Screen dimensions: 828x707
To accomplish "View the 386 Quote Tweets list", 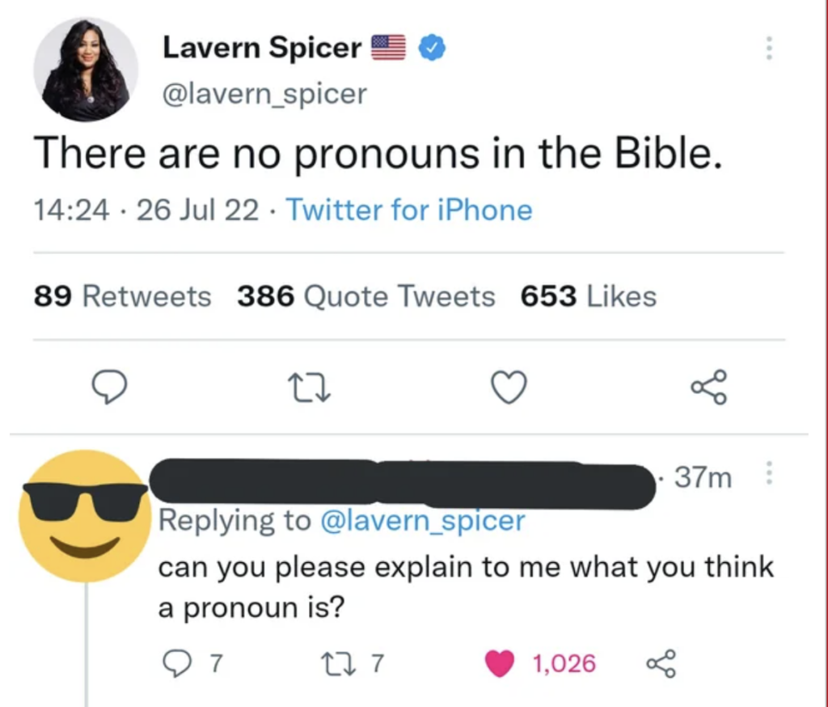I will [x=365, y=297].
